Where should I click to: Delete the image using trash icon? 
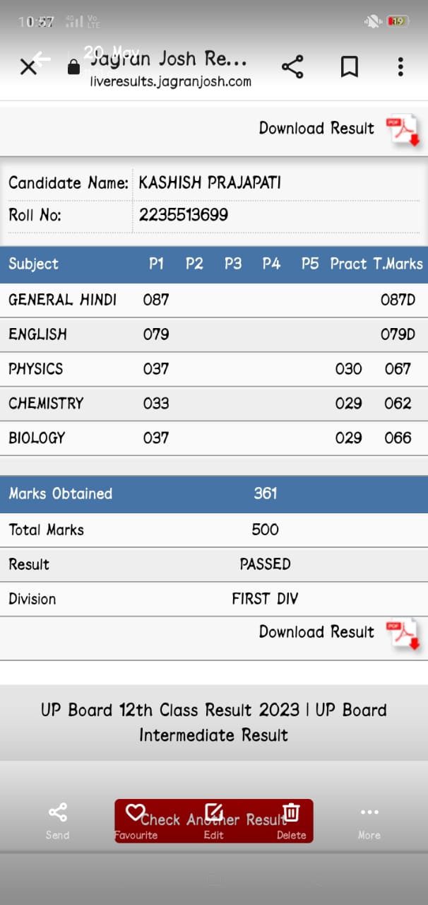[291, 821]
